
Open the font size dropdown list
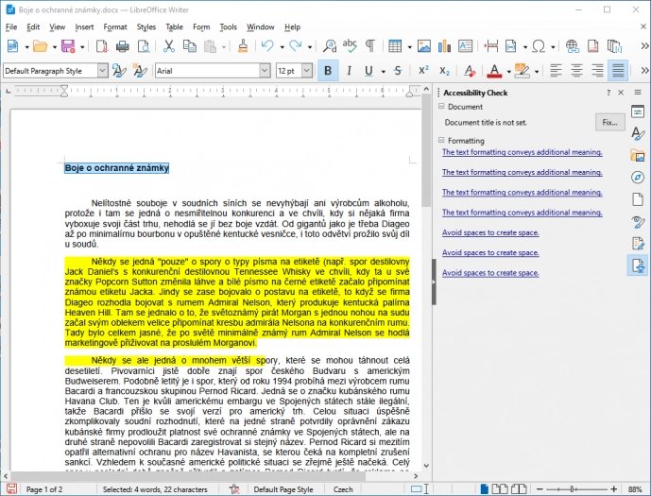click(308, 71)
